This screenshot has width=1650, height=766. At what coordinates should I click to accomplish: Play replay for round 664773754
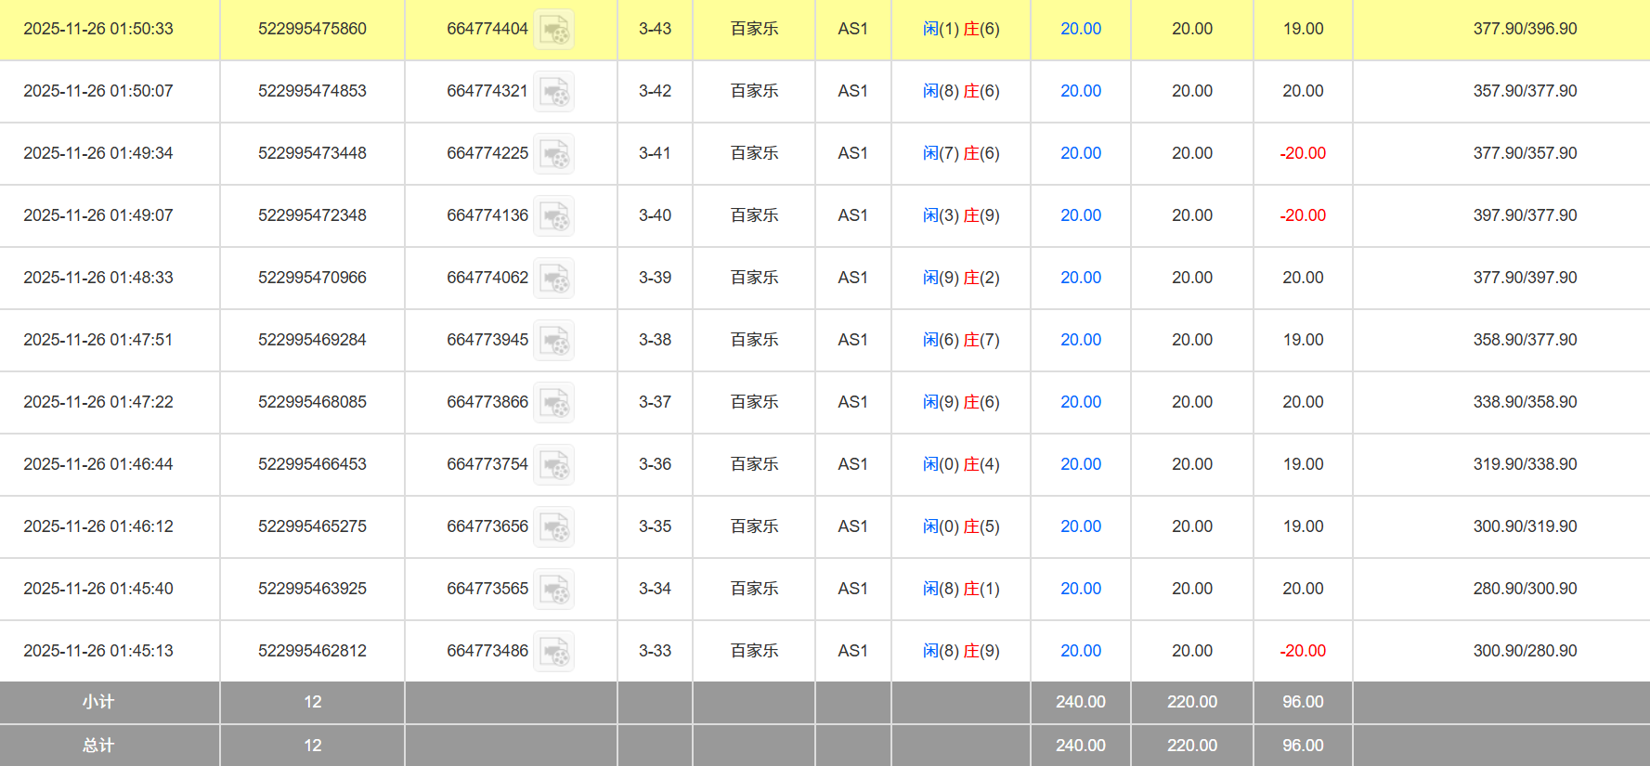[x=554, y=465]
